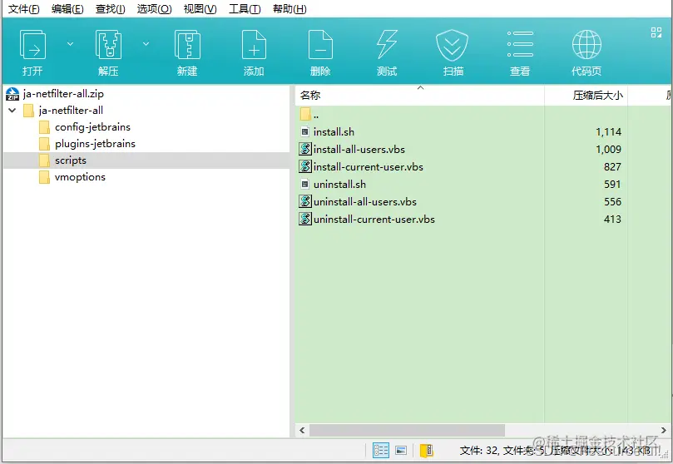Image resolution: width=673 pixels, height=464 pixels.
Task: Click the VBS icon of uninstall-current-user.vbs
Action: [x=305, y=219]
